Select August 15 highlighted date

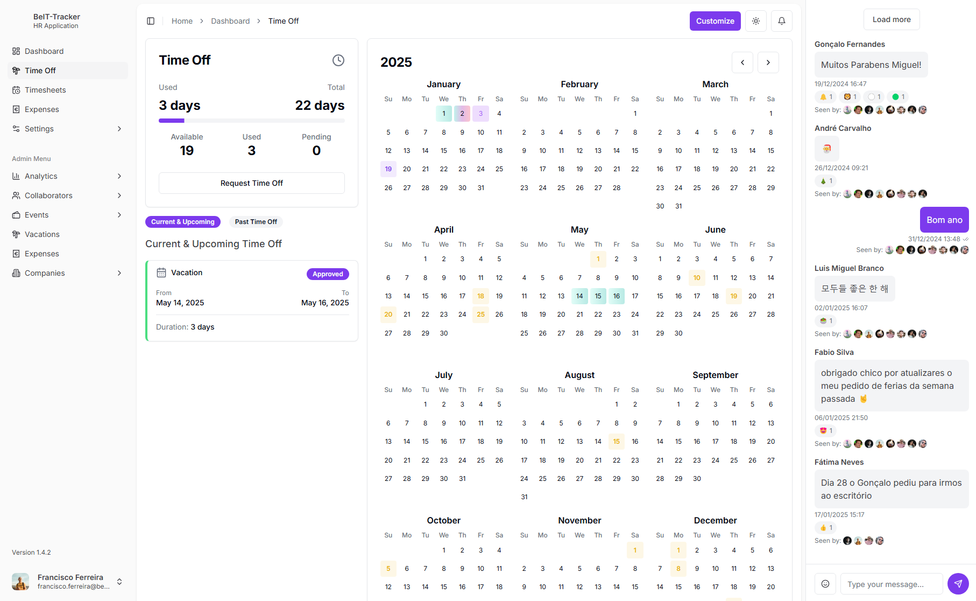pyautogui.click(x=617, y=442)
